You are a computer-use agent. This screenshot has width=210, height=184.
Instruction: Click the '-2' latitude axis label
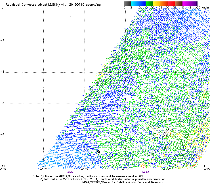2,40
